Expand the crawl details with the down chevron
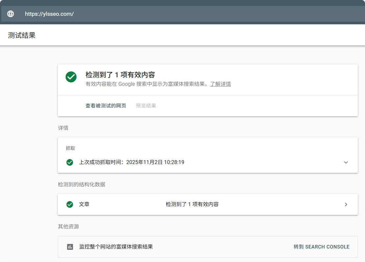Viewport: 365px width, 262px height. pyautogui.click(x=346, y=162)
